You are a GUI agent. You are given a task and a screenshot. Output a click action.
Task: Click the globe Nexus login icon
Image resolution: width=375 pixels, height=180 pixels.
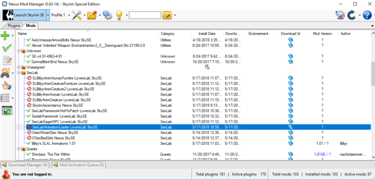click(340, 15)
